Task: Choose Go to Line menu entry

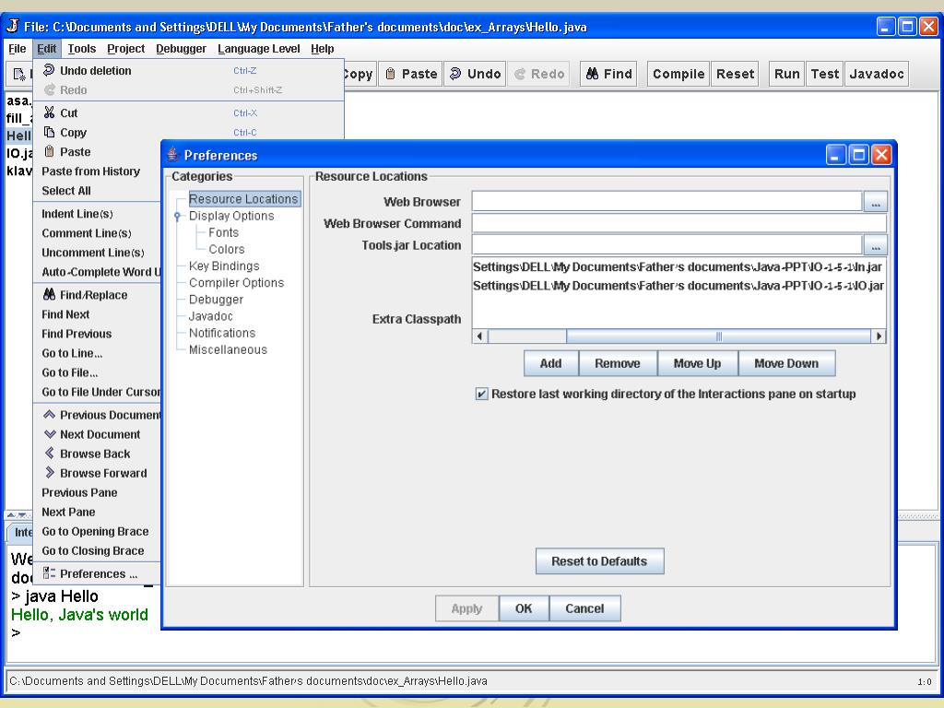Action: click(x=98, y=353)
